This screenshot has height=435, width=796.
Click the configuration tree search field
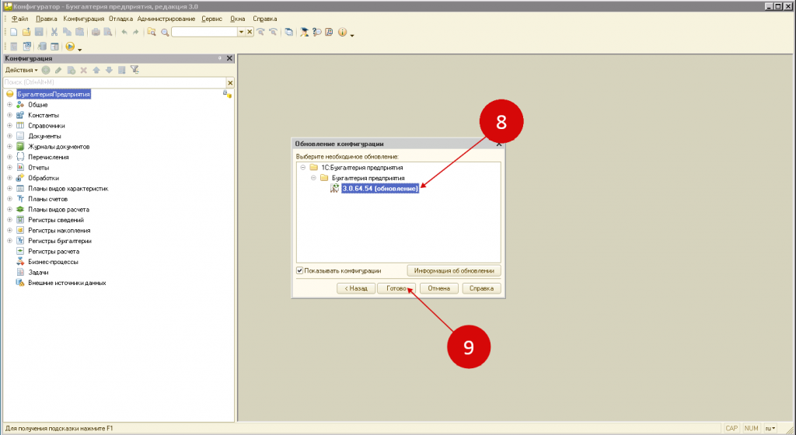[x=114, y=82]
